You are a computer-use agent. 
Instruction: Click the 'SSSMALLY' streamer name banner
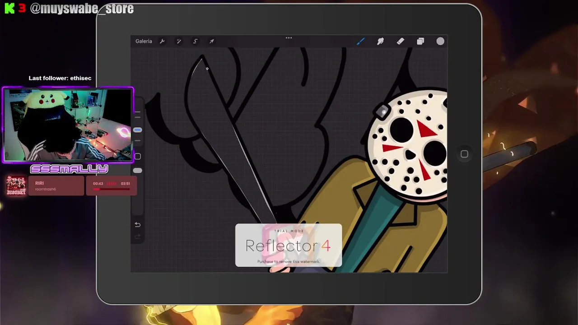69,169
